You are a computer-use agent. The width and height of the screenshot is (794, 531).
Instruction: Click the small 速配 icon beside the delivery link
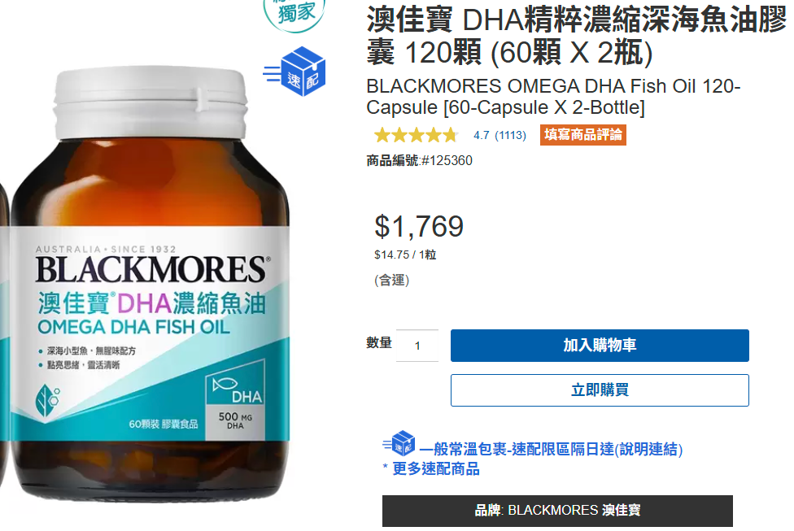[x=399, y=443]
